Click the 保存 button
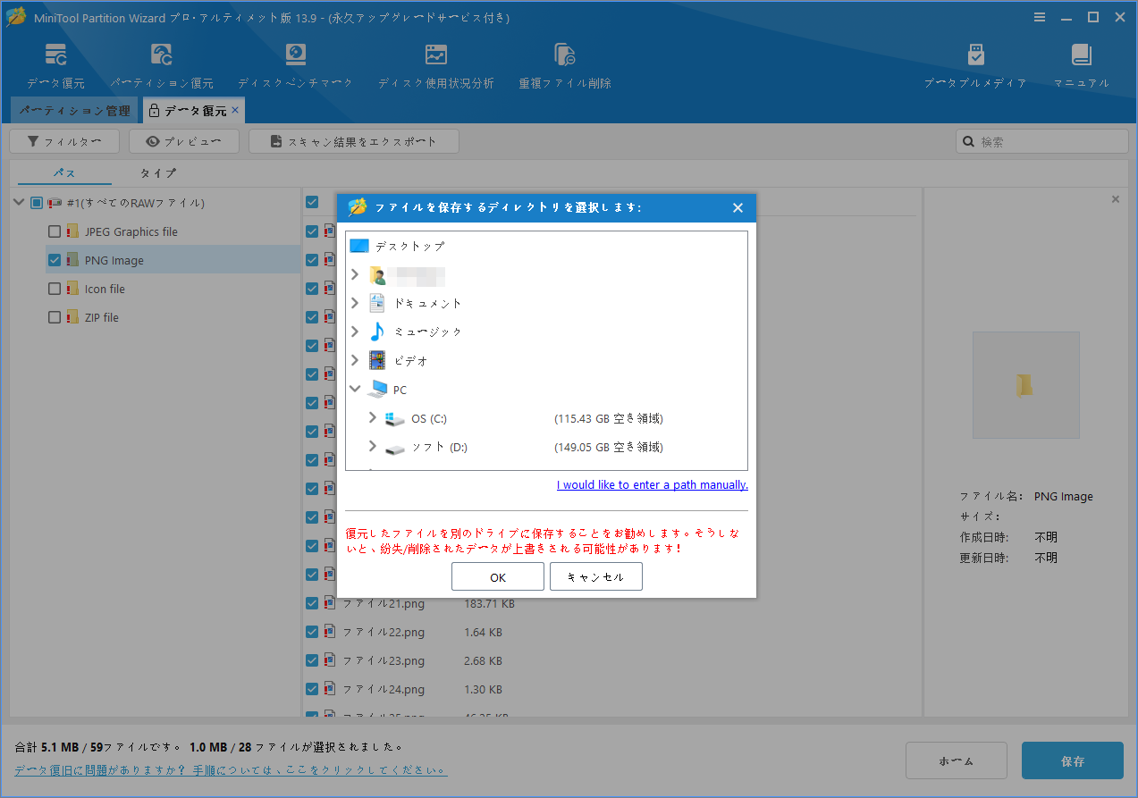The width and height of the screenshot is (1138, 798). click(1073, 761)
